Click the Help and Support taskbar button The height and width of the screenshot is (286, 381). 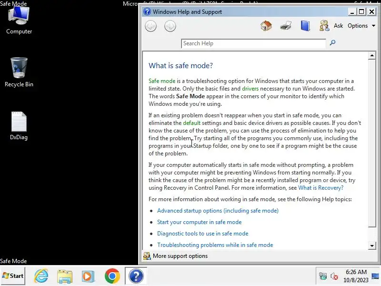[136, 276]
